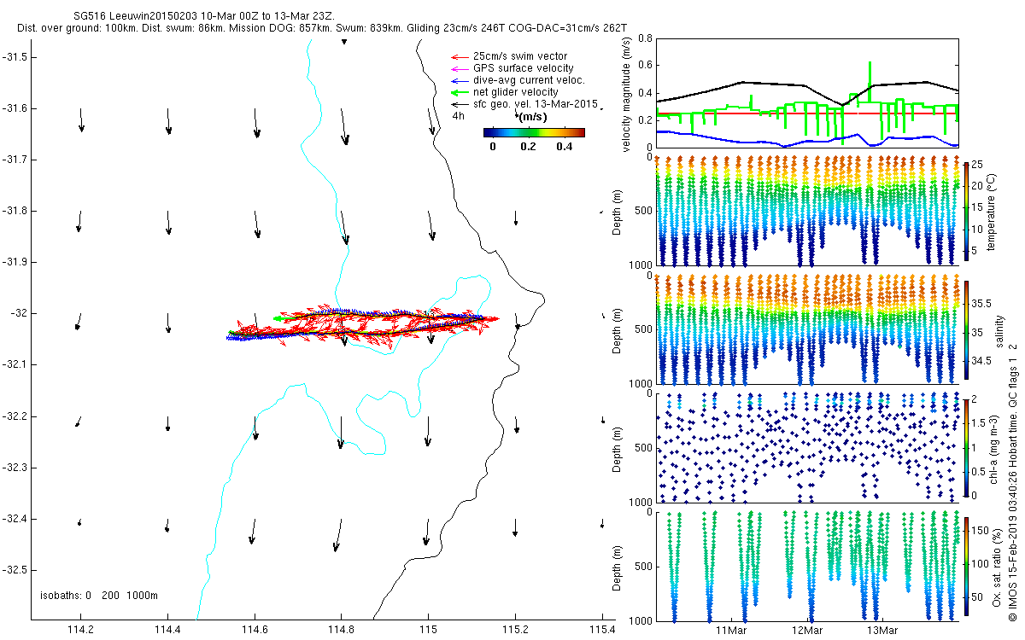
Task: Click the salinity colorbar
Action: tap(967, 329)
